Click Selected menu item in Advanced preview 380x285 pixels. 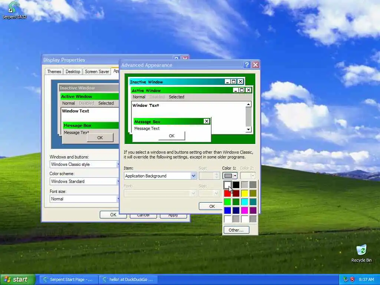click(176, 97)
